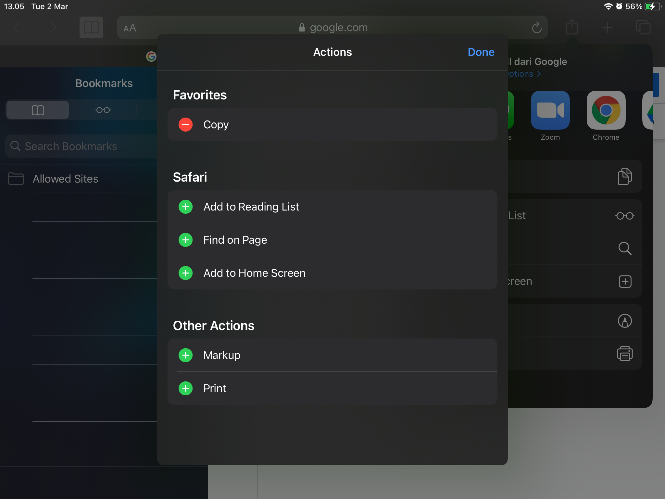Open a new tab with plus icon
Viewport: 665px width, 499px height.
point(607,27)
